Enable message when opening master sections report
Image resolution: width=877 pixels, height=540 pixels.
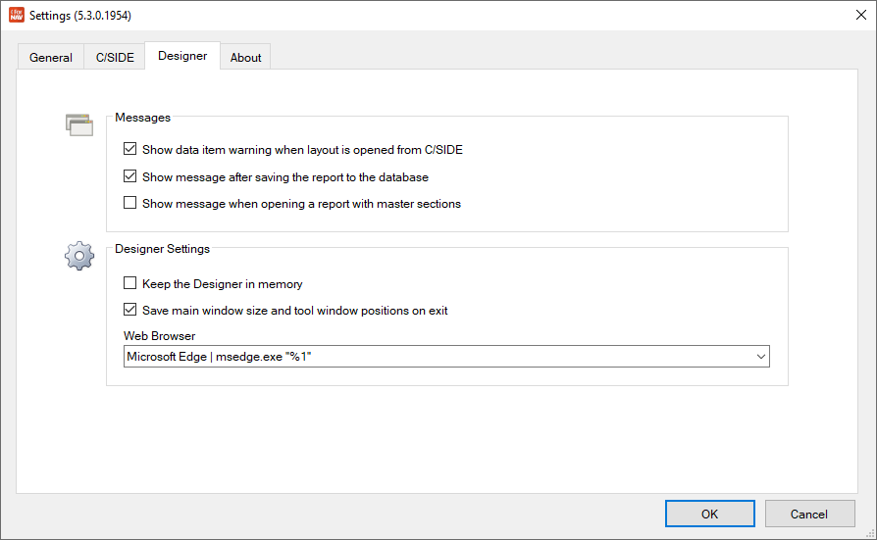point(129,202)
